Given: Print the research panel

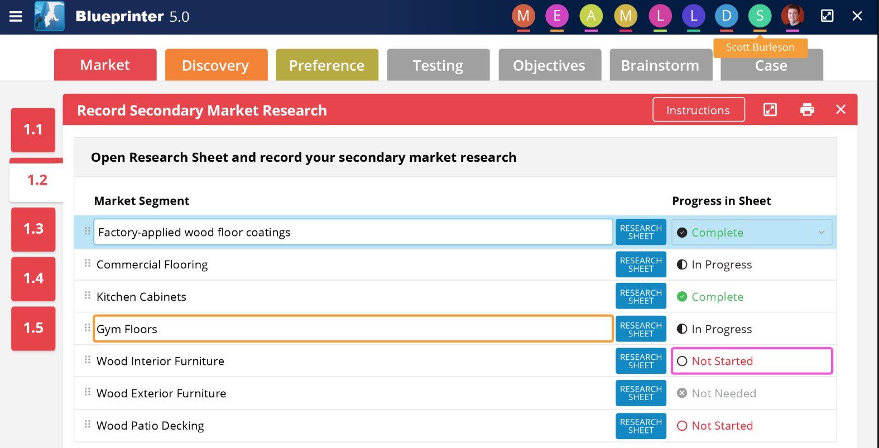Looking at the screenshot, I should [x=807, y=109].
